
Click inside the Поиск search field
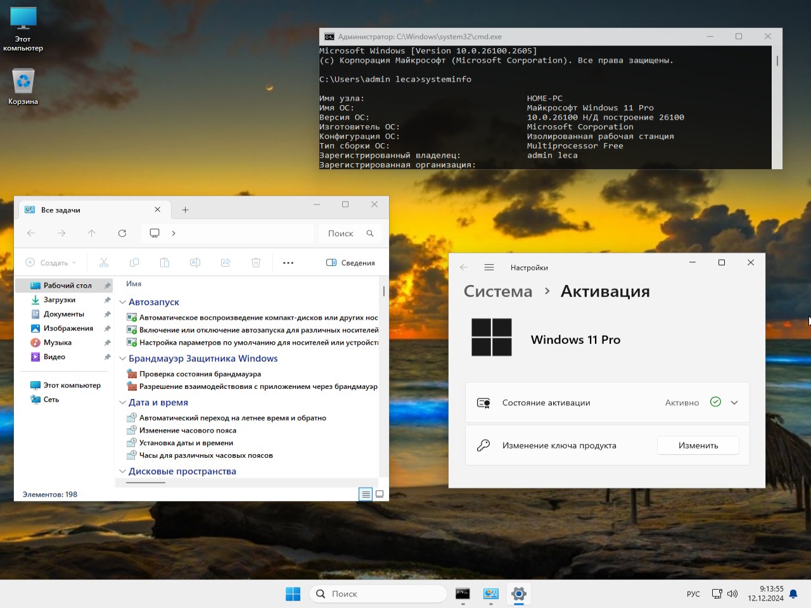(378, 593)
